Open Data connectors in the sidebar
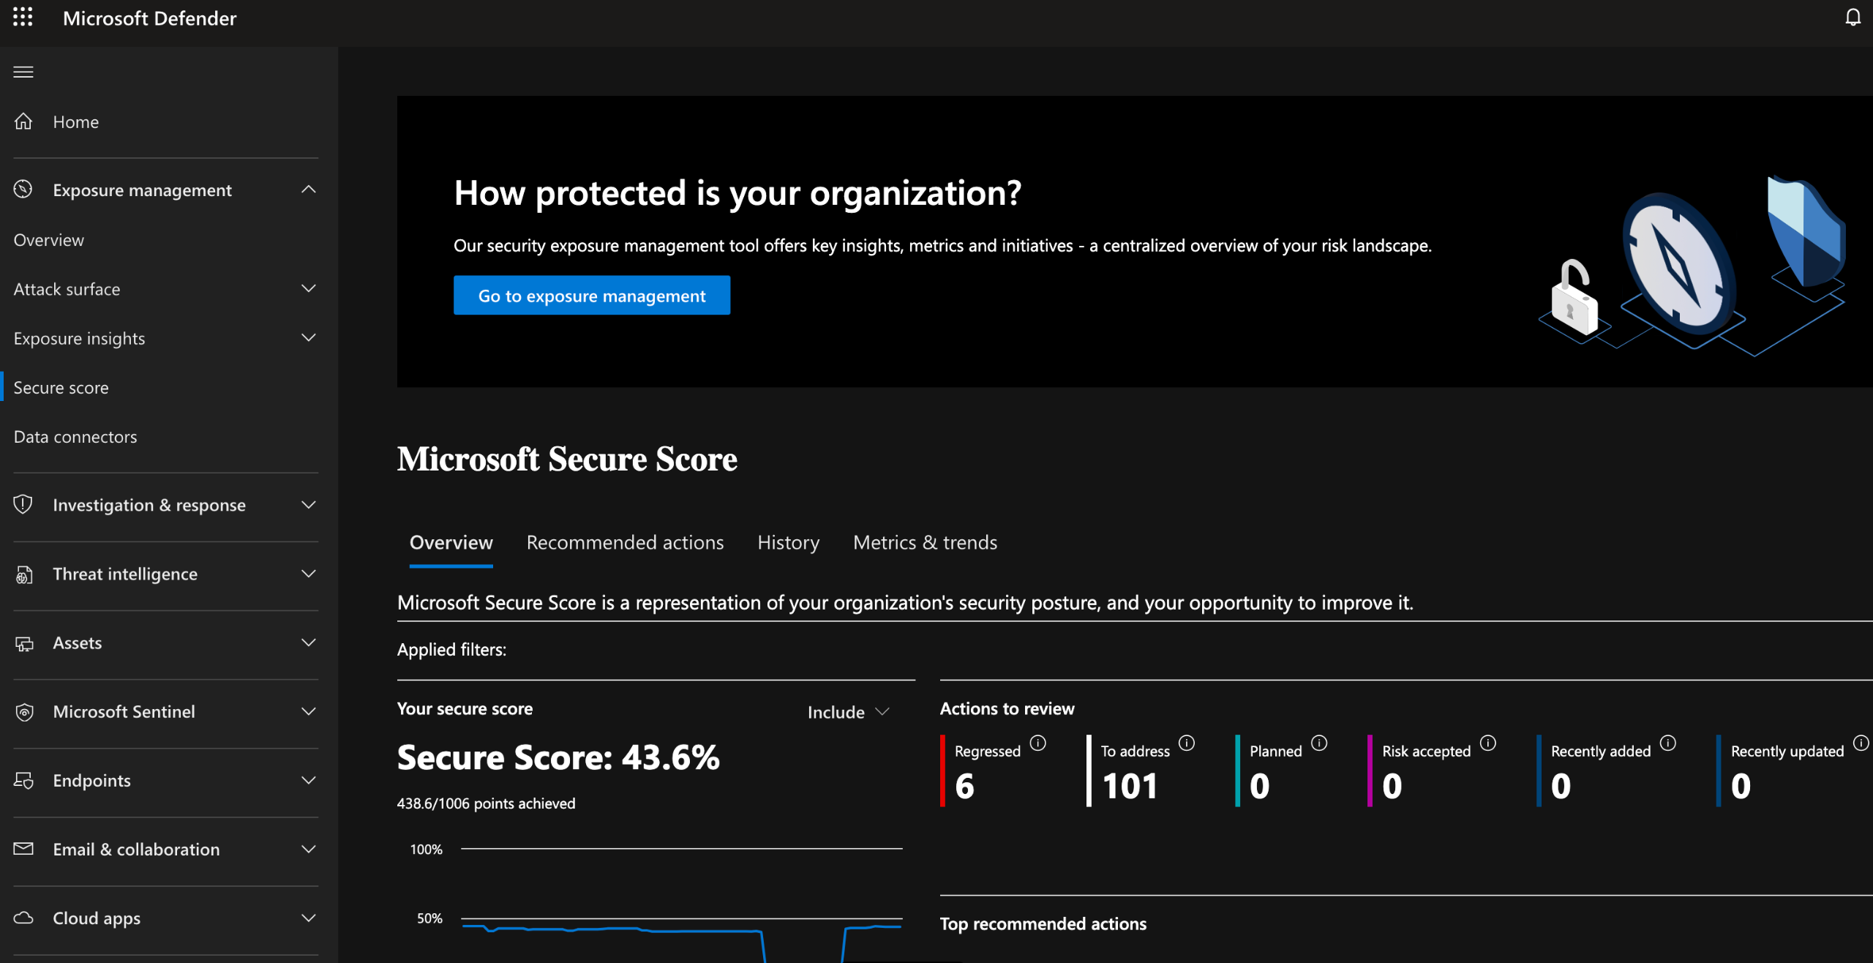The image size is (1873, 963). 75,437
